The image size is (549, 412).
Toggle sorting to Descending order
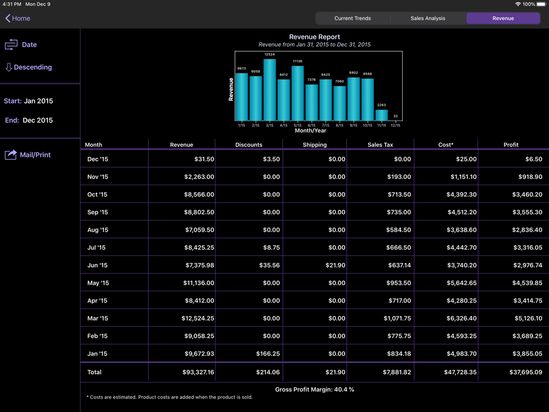pyautogui.click(x=32, y=67)
